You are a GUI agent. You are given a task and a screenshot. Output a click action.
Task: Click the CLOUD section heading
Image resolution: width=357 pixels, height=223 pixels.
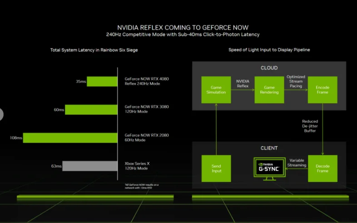(x=269, y=68)
